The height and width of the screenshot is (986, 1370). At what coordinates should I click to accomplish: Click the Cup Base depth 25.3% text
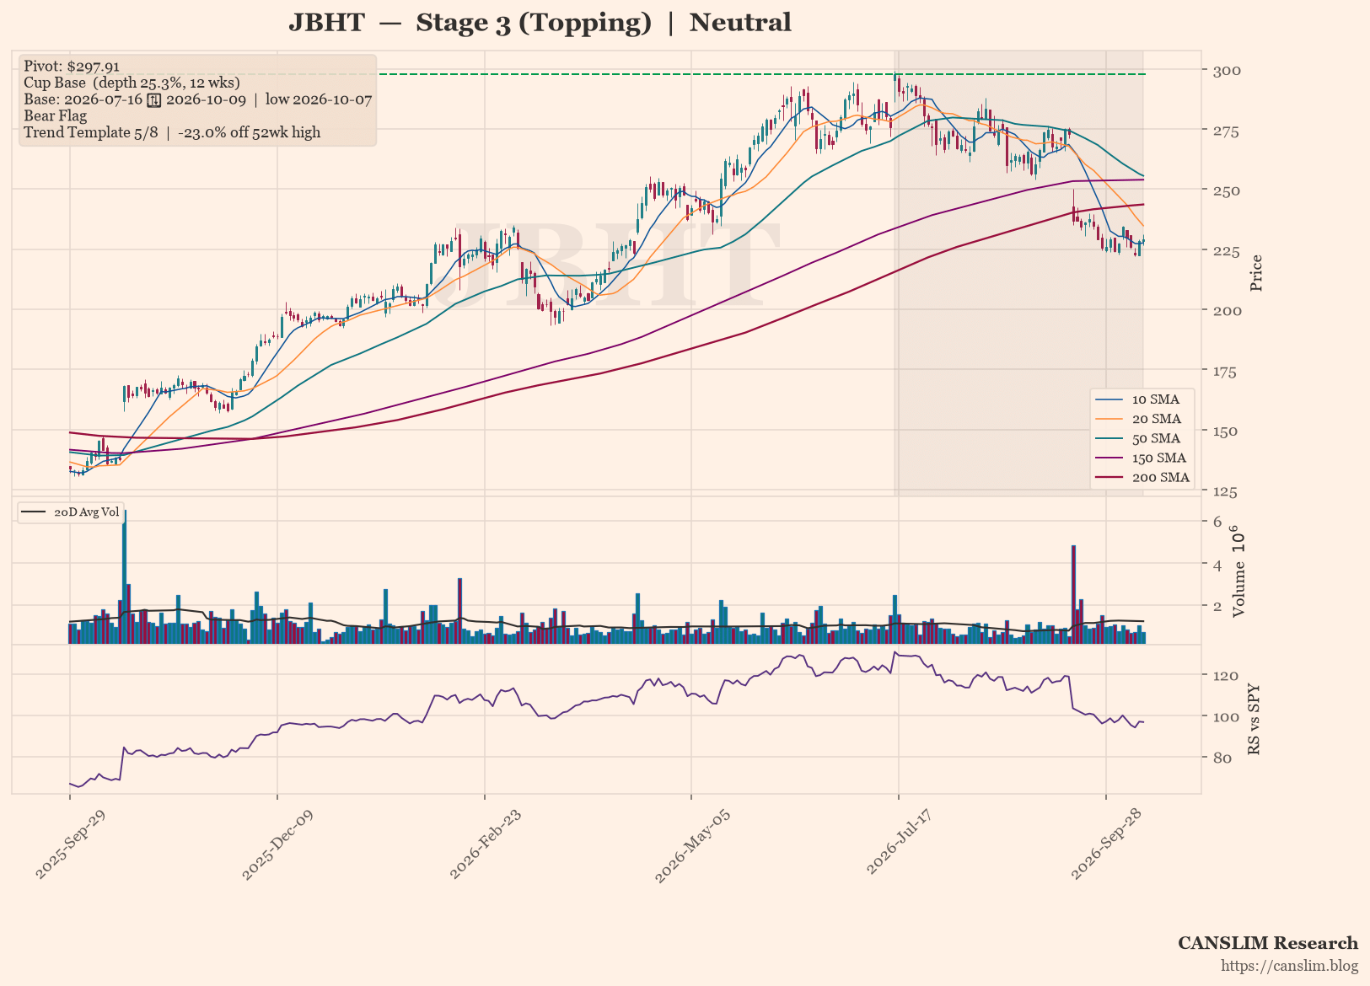pos(132,83)
